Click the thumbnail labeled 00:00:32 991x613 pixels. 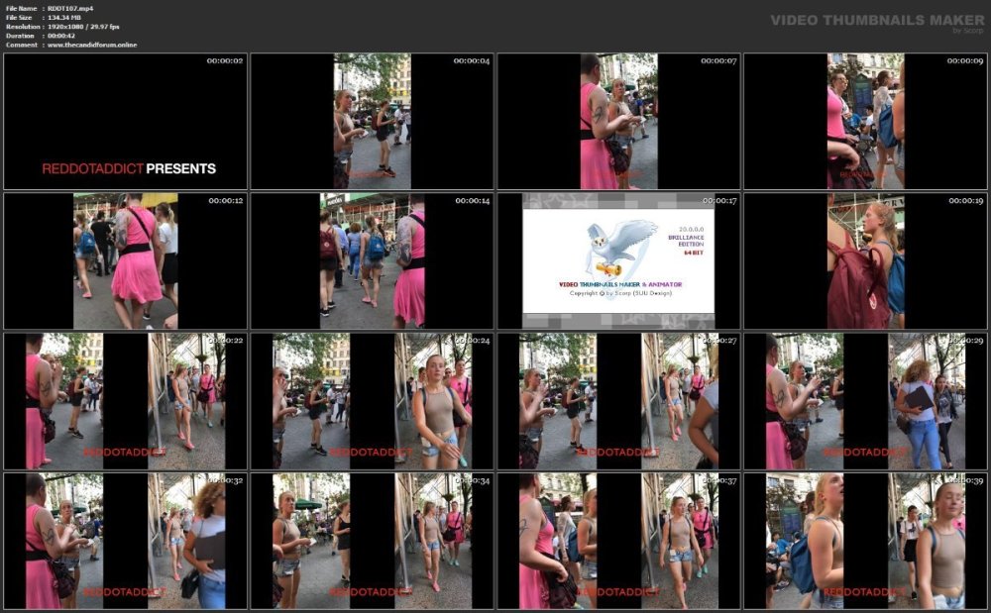[x=125, y=541]
